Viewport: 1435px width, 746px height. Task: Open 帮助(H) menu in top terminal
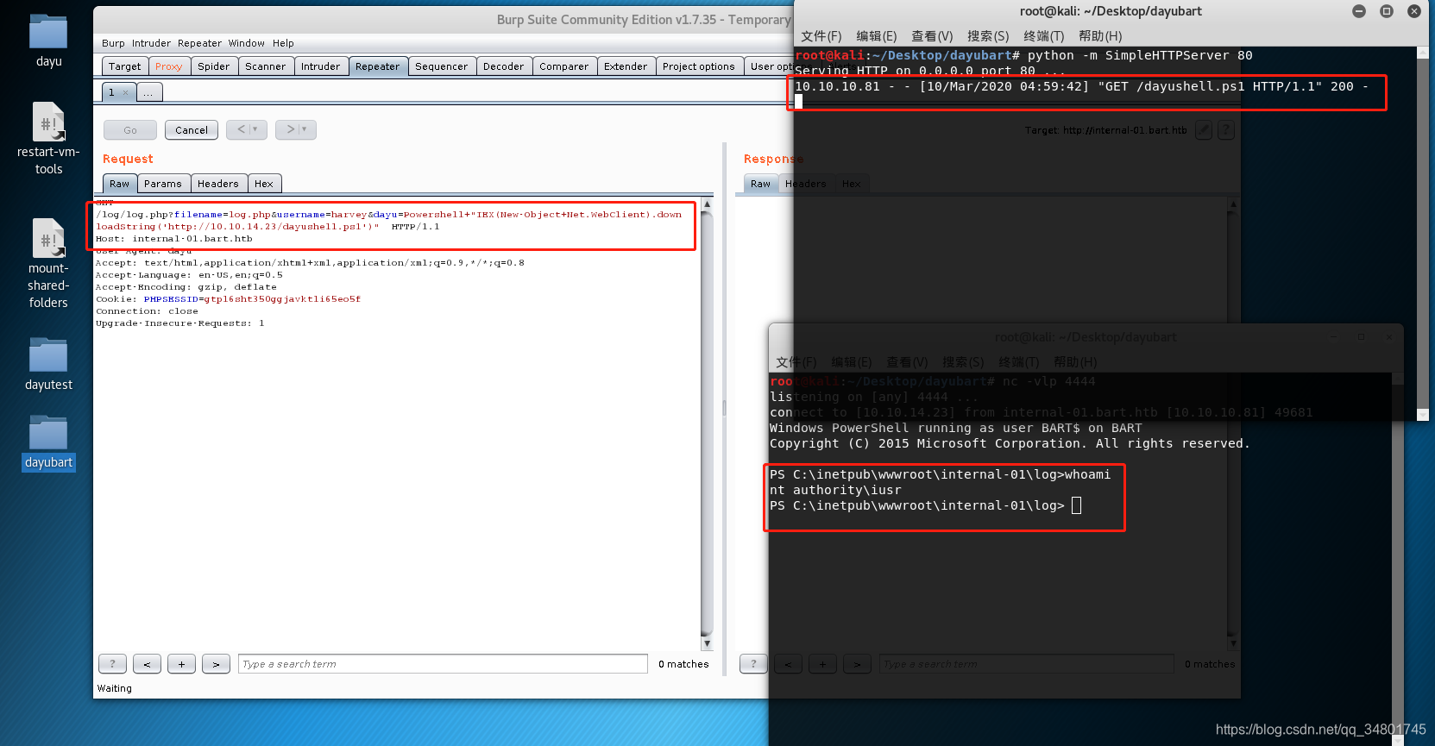(x=1100, y=36)
